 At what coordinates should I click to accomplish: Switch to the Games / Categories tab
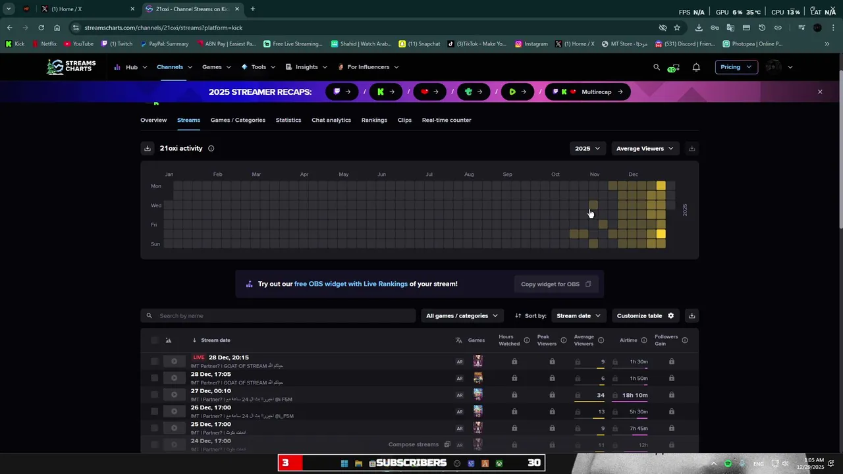pyautogui.click(x=238, y=120)
